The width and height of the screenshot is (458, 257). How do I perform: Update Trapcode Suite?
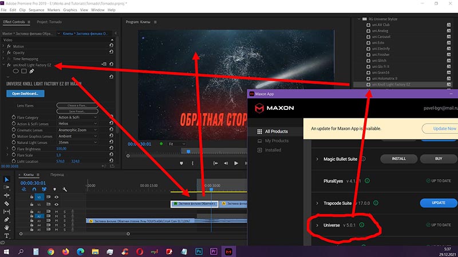(x=439, y=203)
